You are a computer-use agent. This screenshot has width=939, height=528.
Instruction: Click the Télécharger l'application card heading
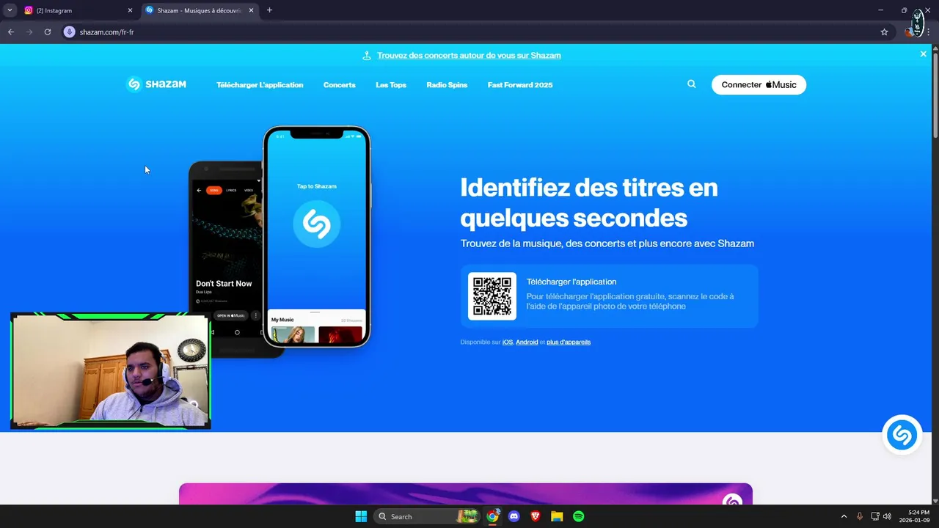(x=571, y=282)
